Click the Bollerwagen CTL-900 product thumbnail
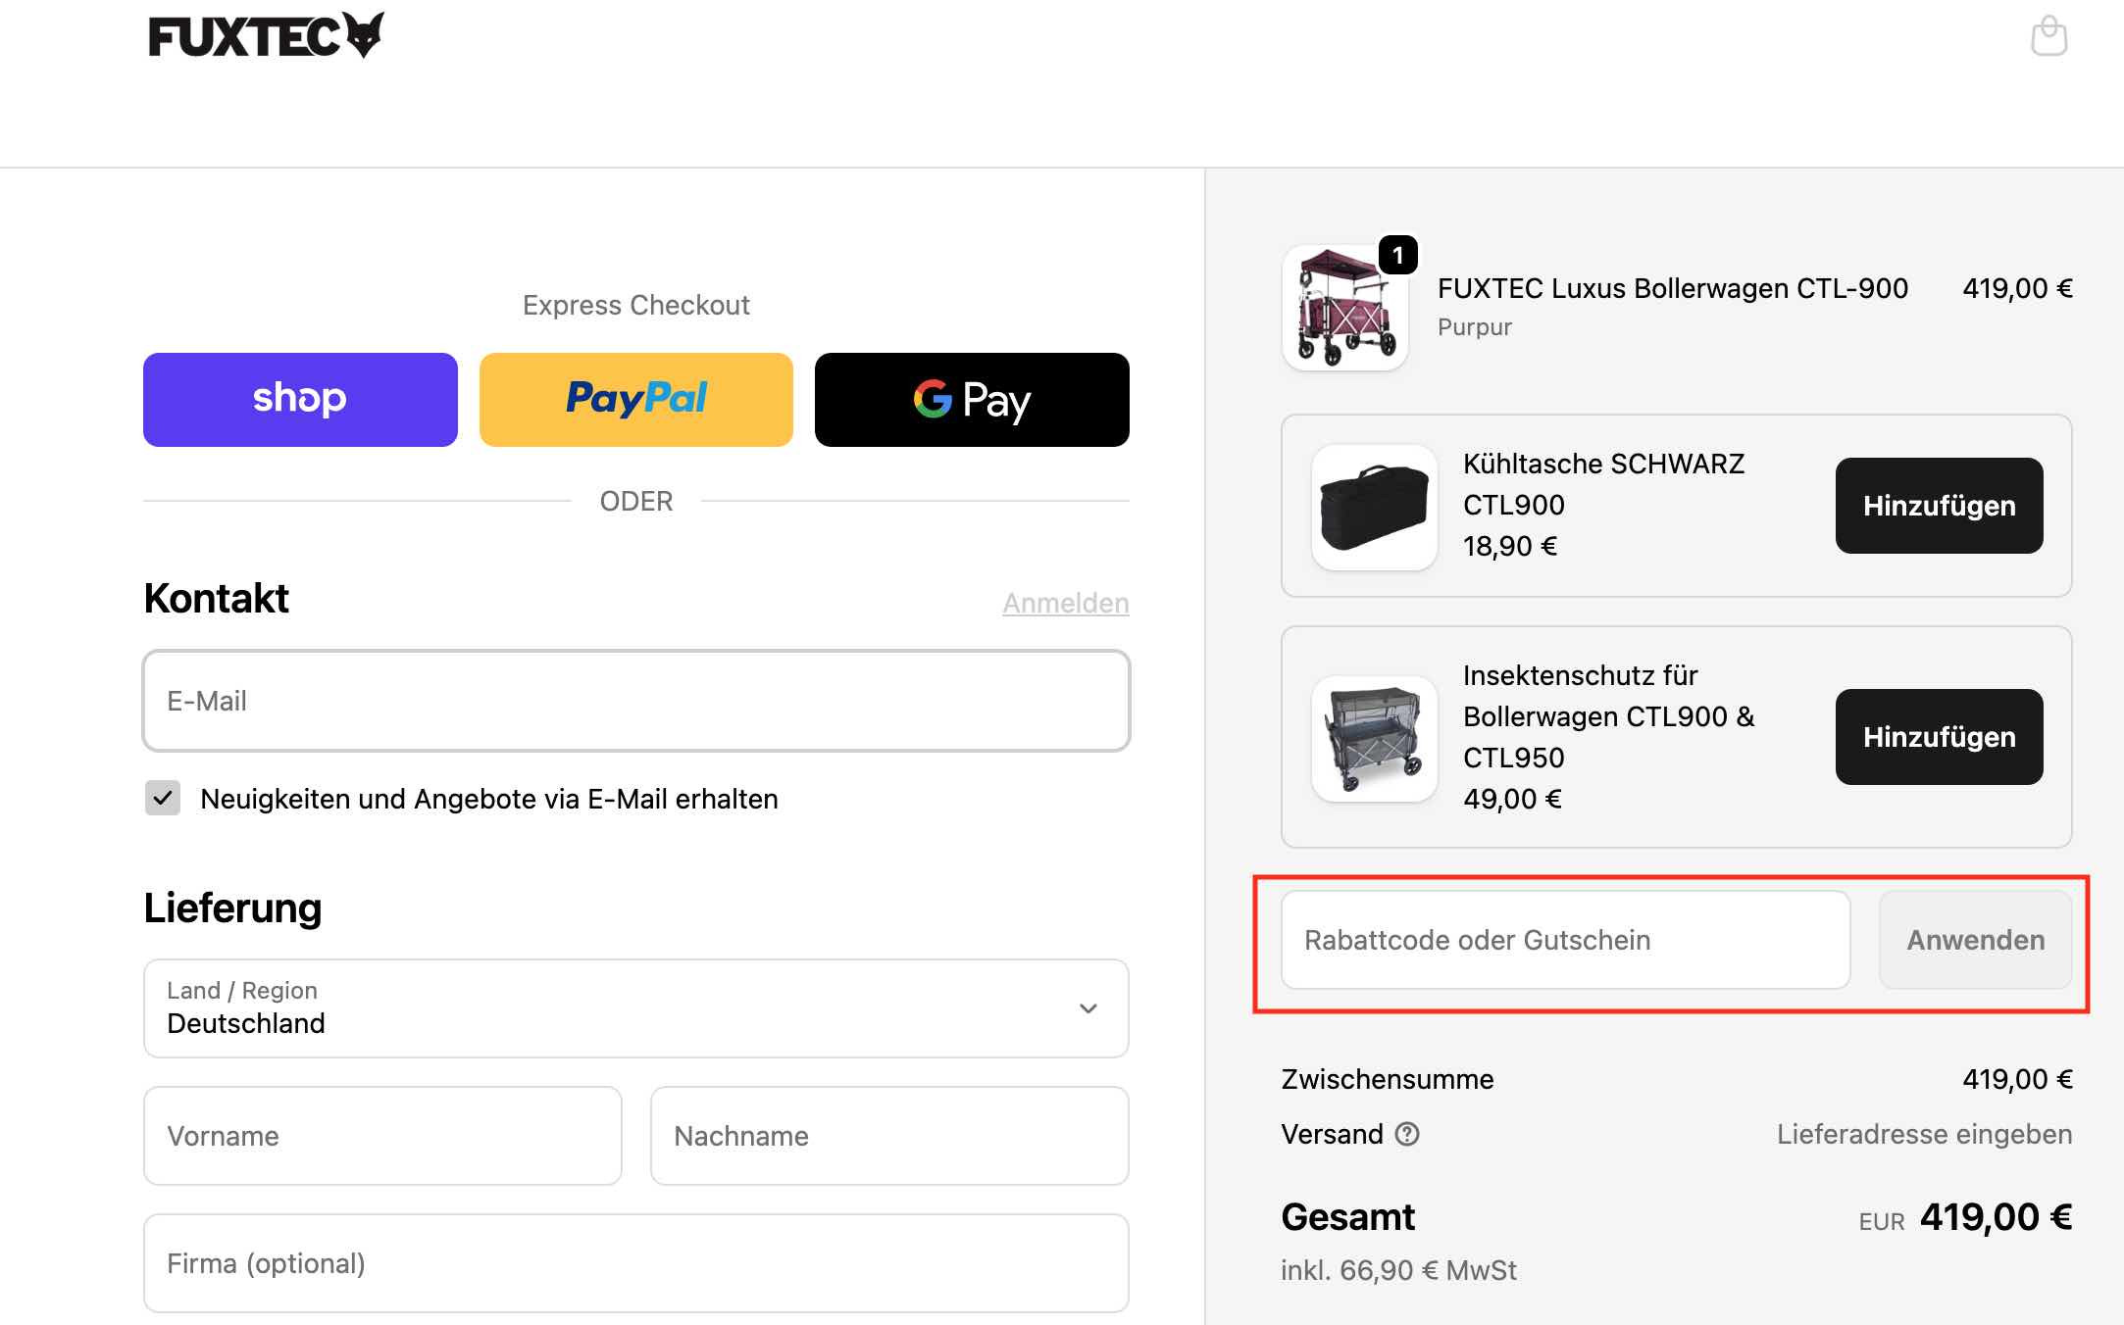Screen dimensions: 2124x1325 pos(1345,308)
